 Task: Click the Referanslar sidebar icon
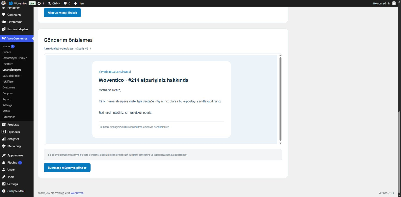(4, 22)
